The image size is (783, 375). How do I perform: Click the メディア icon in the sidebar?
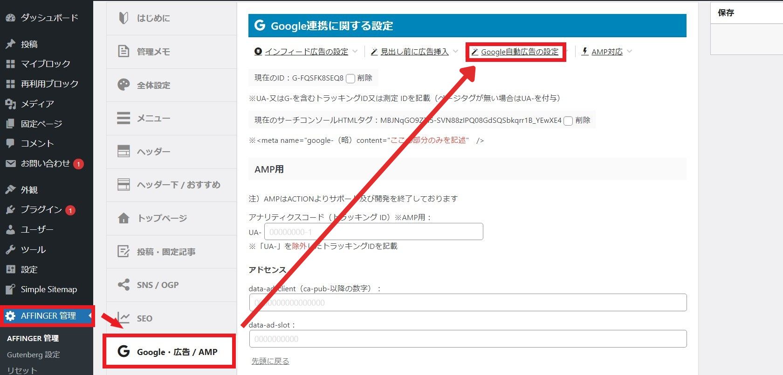[x=10, y=104]
